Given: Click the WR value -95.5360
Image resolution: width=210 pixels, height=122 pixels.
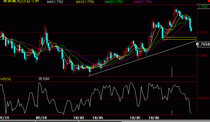Looking at the screenshot, I should 44,79.
